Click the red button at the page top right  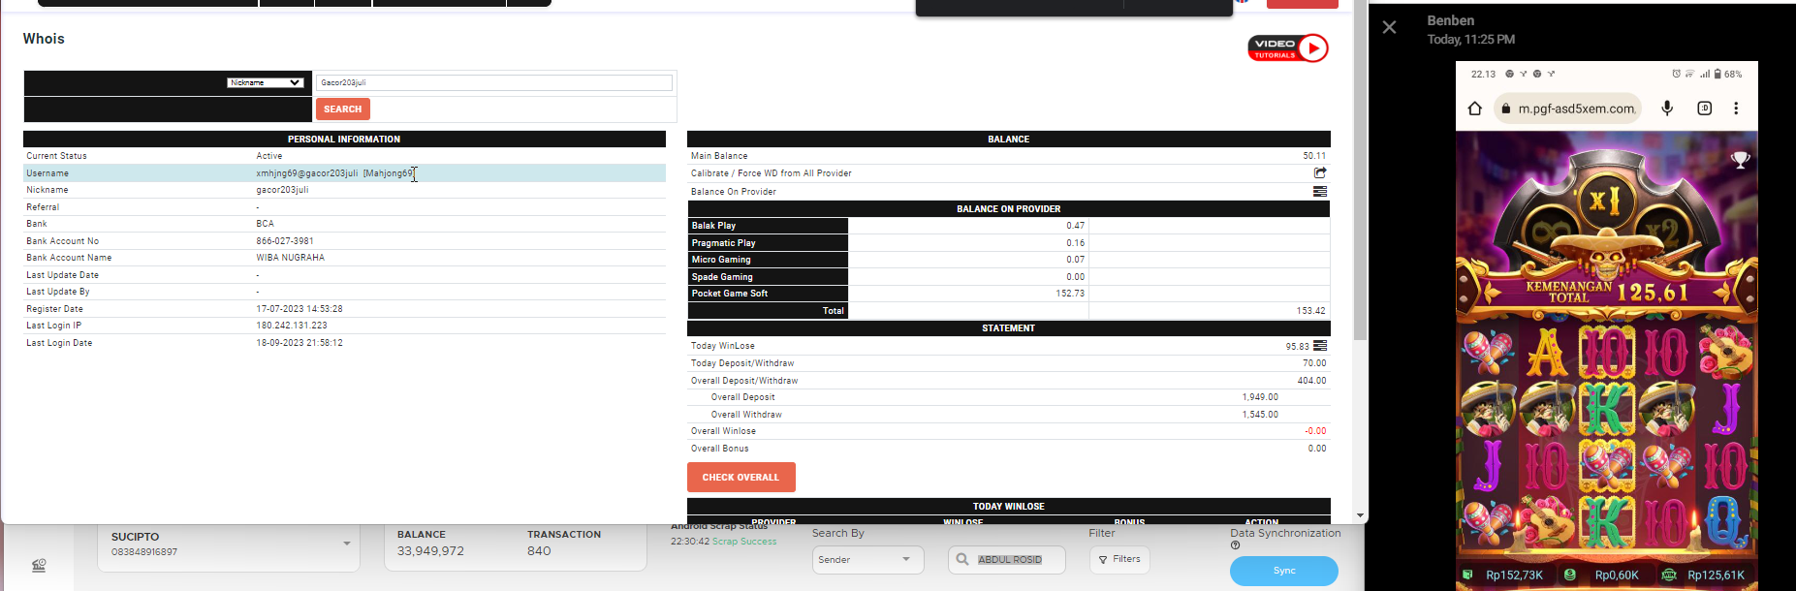pos(1303,4)
